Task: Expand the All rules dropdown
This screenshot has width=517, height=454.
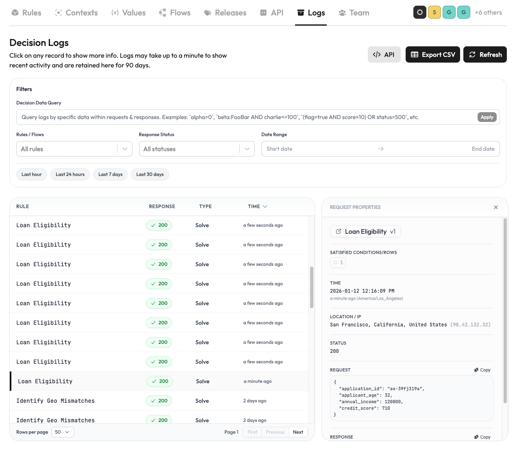Action: tap(74, 149)
